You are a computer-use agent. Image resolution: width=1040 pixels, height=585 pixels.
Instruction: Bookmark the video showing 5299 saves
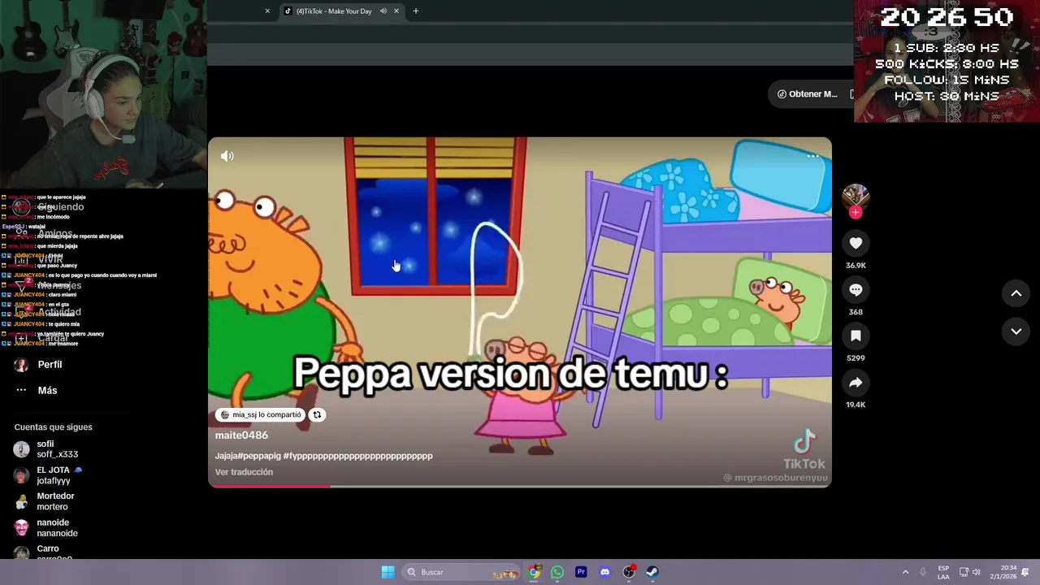click(856, 336)
